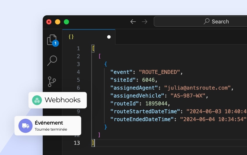
Task: Open the Explorer files icon in activity bar
Action: [51, 40]
